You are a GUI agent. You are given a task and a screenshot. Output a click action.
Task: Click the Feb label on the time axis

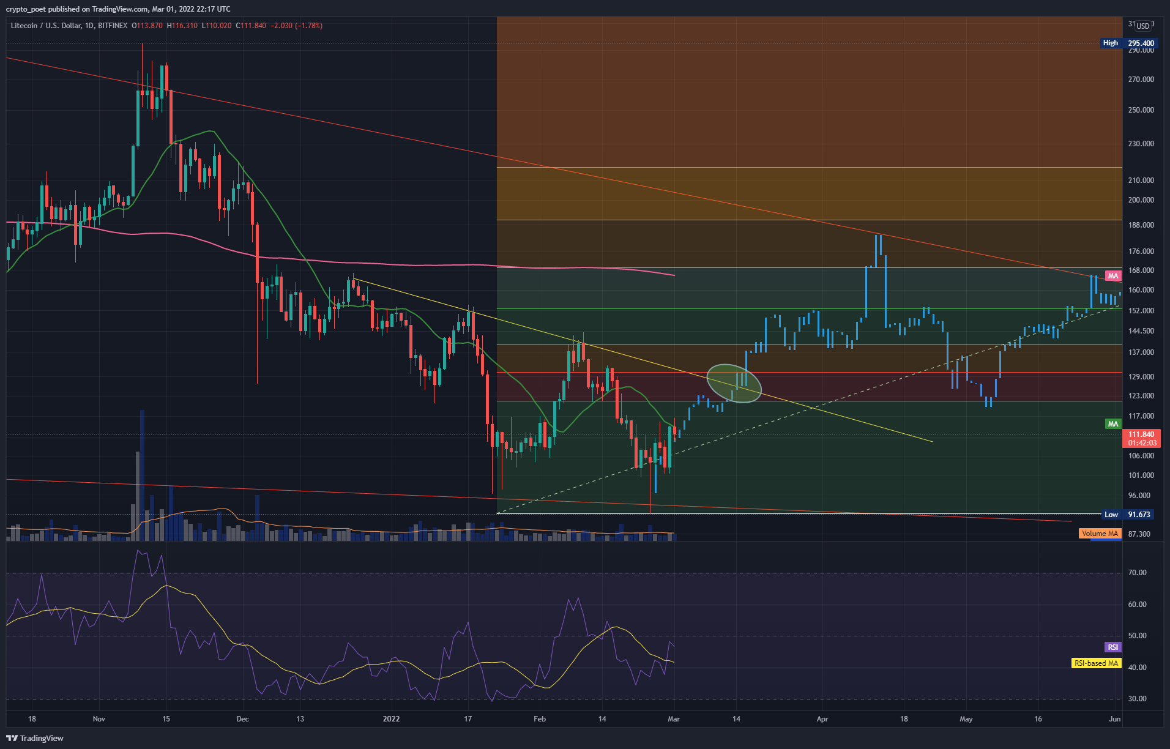coord(539,719)
